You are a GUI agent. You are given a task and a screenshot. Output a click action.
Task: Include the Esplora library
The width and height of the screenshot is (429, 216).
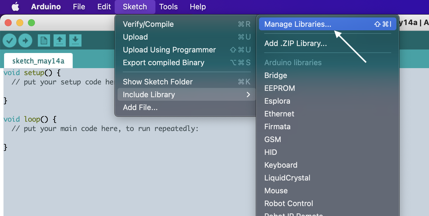coord(328,101)
